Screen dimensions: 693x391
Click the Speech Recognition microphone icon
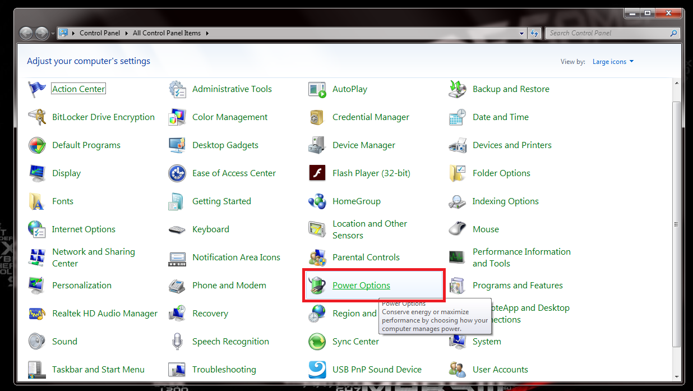(177, 342)
